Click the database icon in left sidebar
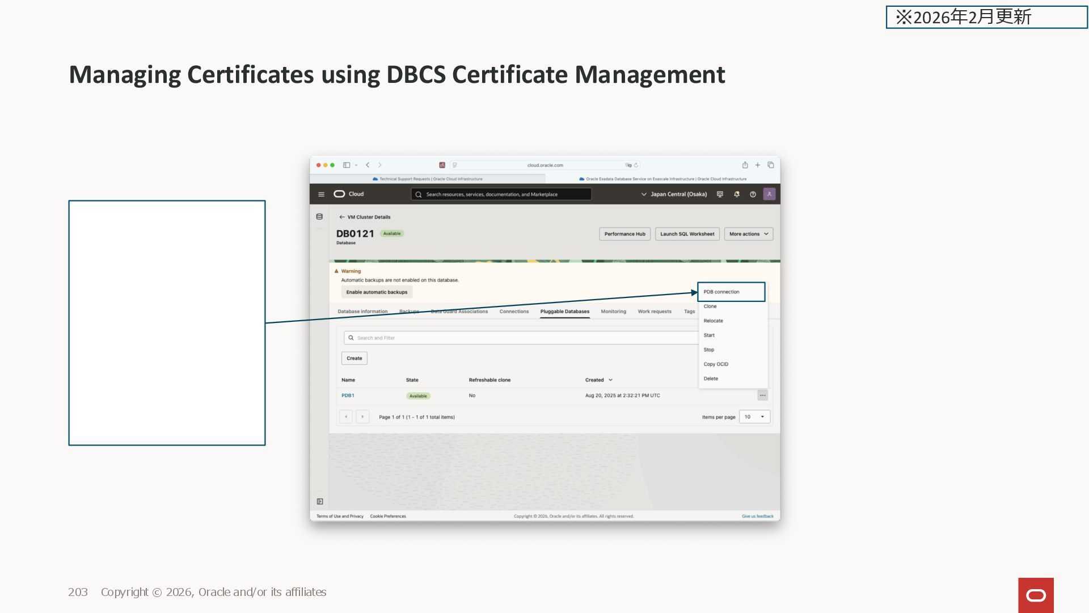 [x=319, y=217]
